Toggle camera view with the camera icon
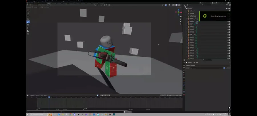 [x=181, y=21]
